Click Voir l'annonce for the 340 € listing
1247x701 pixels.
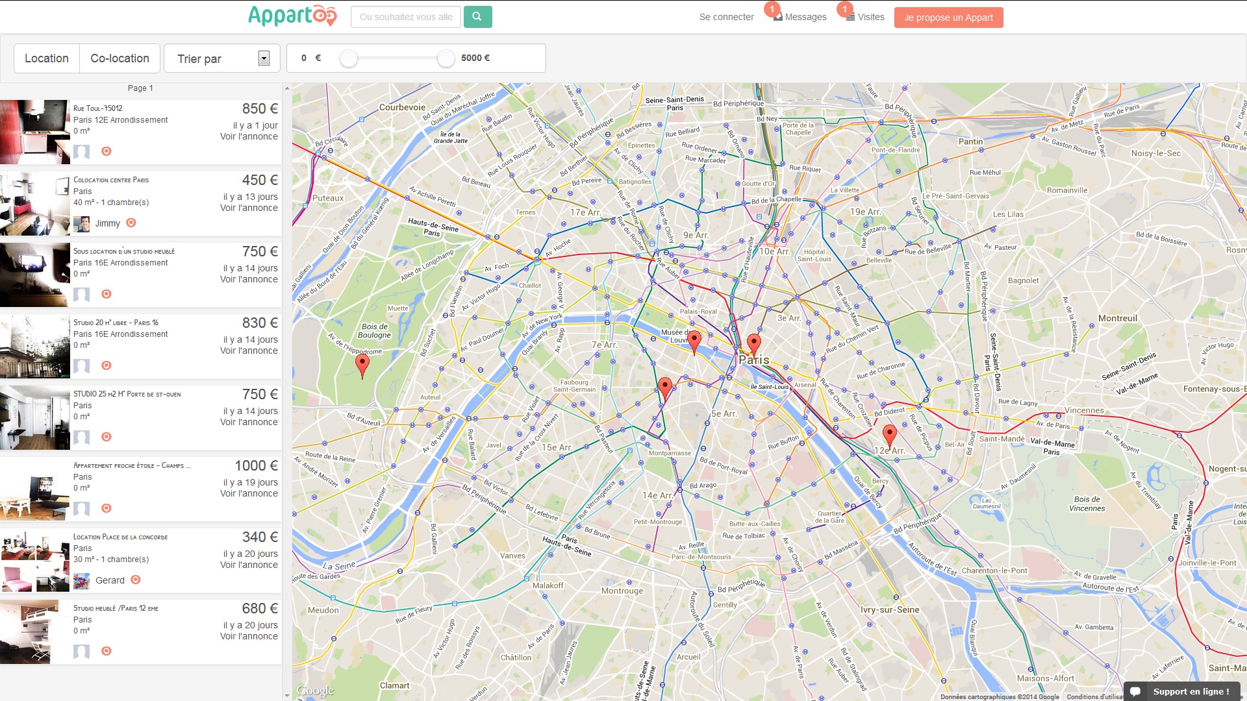[249, 565]
